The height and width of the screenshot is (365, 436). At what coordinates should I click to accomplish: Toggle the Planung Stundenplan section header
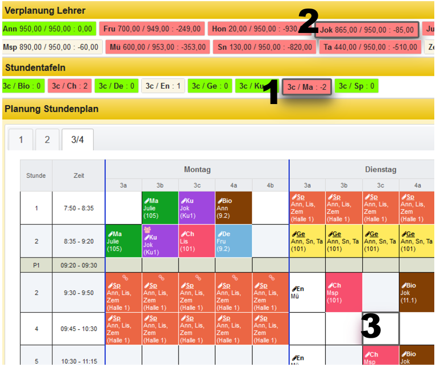coord(51,109)
